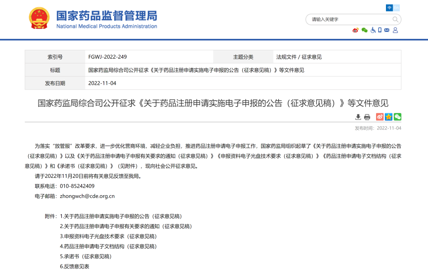This screenshot has height=276, width=428.
Task: Open attachment 1.关于药品注册申请实施电子申报的公告
Action: 121,216
